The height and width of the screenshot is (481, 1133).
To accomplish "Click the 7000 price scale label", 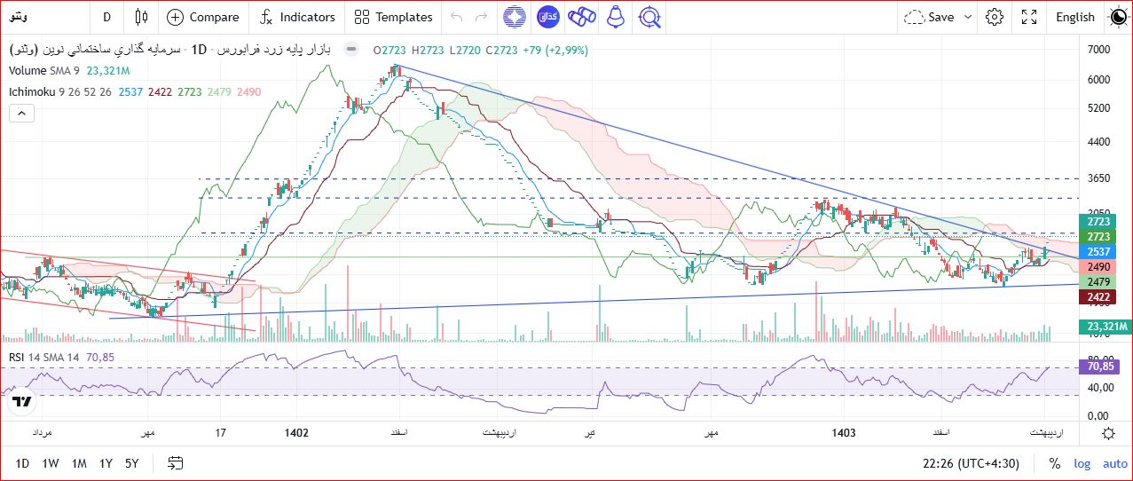I will coord(1098,50).
